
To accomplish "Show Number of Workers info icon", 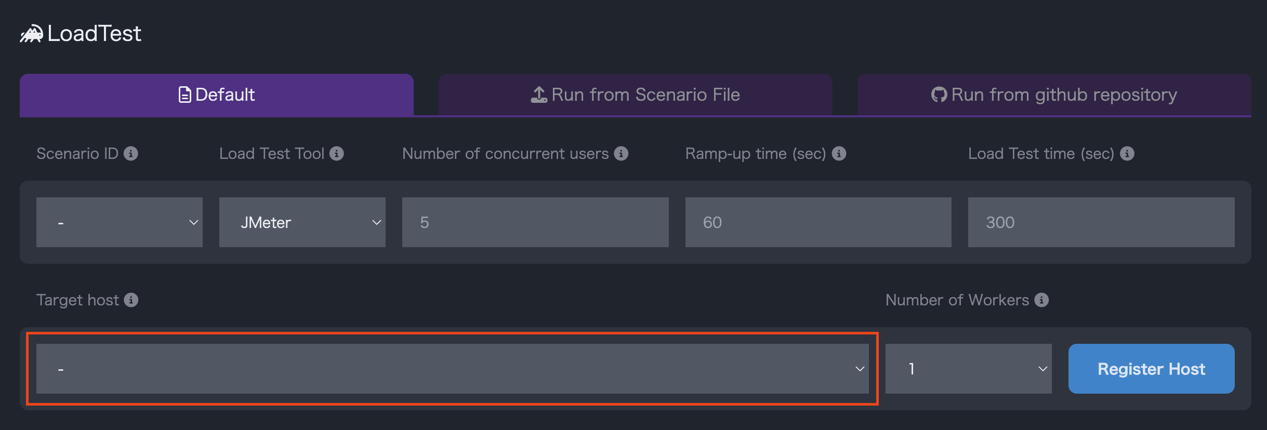I will click(1041, 300).
